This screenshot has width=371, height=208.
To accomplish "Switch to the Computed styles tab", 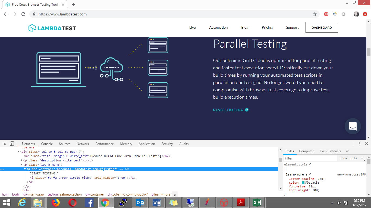I will (x=307, y=151).
